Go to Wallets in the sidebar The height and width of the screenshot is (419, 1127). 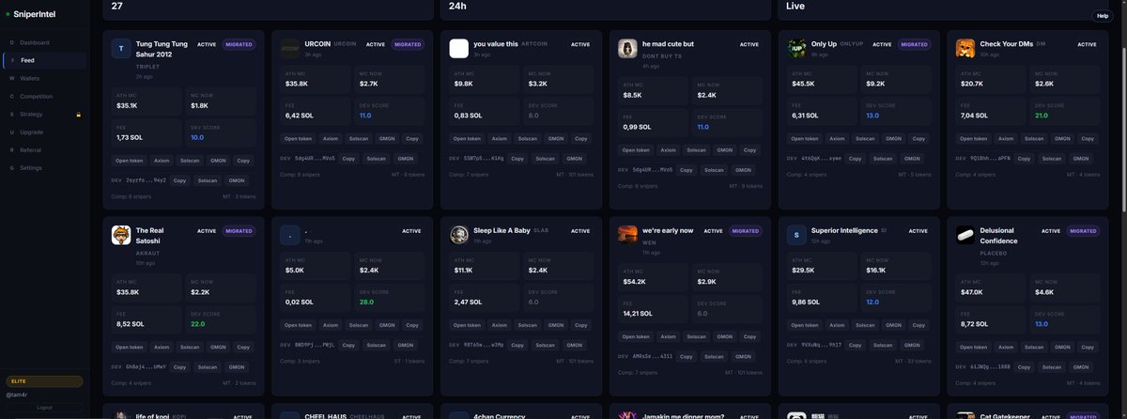tap(43, 78)
